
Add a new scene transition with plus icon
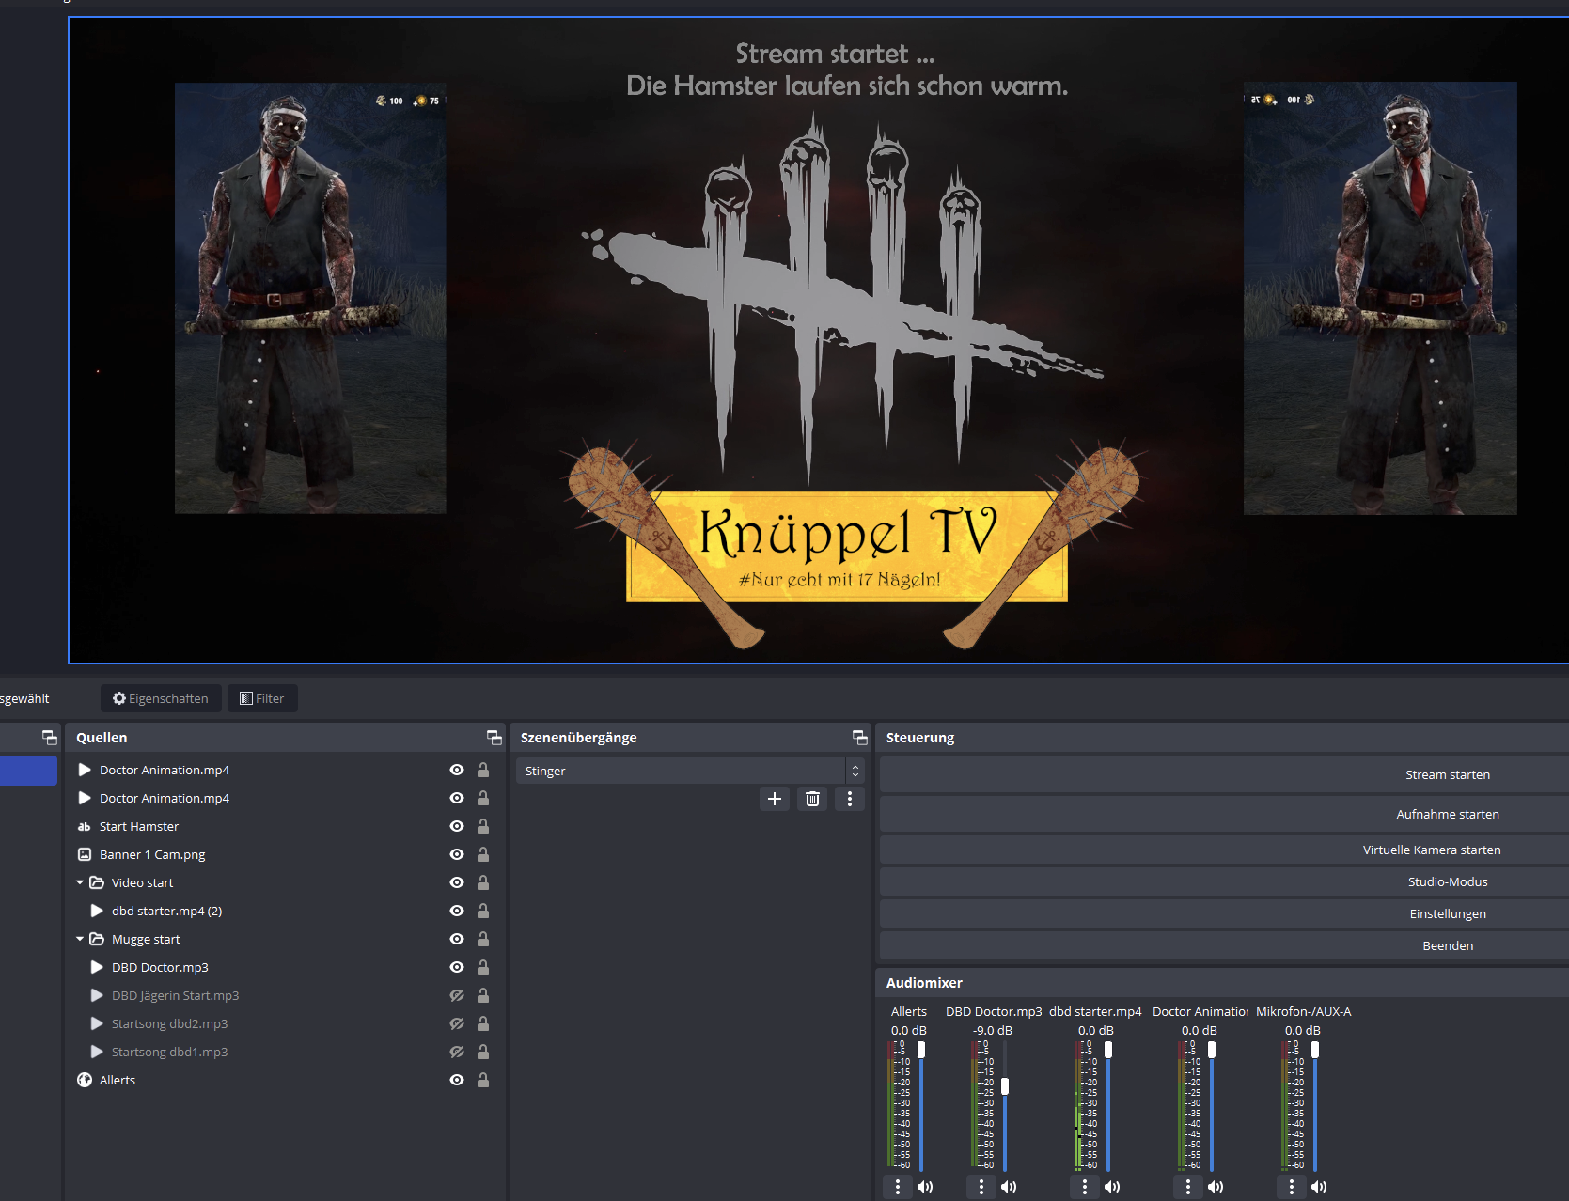click(x=774, y=799)
